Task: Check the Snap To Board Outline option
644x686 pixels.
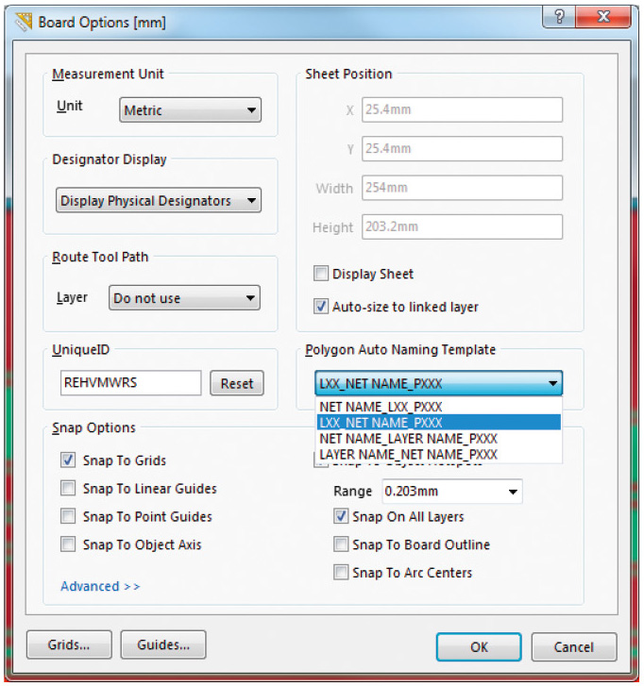Action: 341,544
